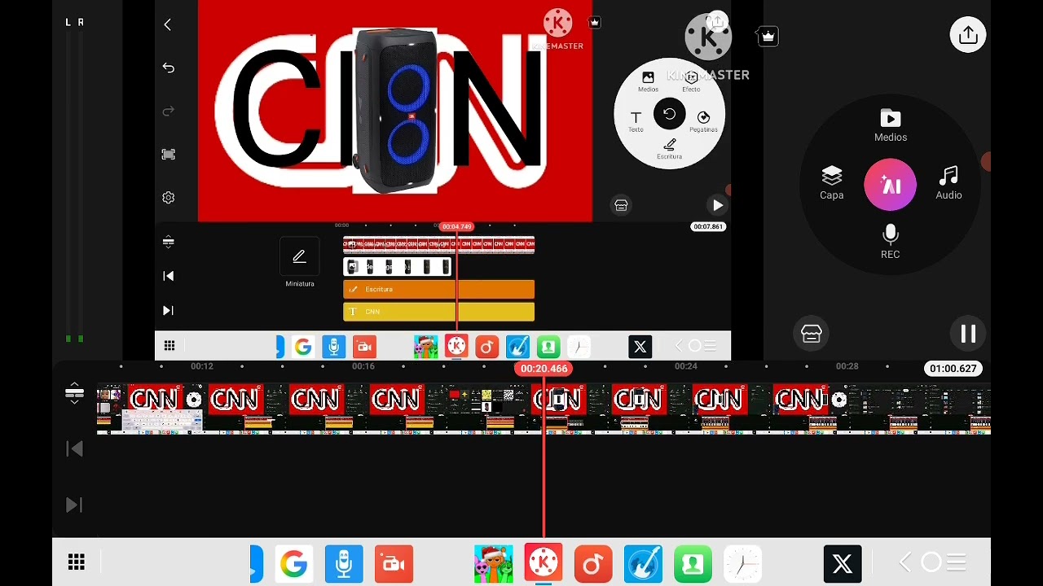The image size is (1043, 586).
Task: Select the yellow CNN text layer
Action: pyautogui.click(x=438, y=312)
